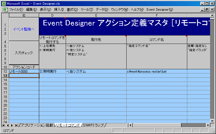Click the イベント監視へ button
The height and width of the screenshot is (134, 216).
[x=24, y=29]
